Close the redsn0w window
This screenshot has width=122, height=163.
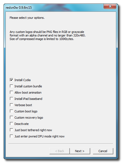coord(110,6)
